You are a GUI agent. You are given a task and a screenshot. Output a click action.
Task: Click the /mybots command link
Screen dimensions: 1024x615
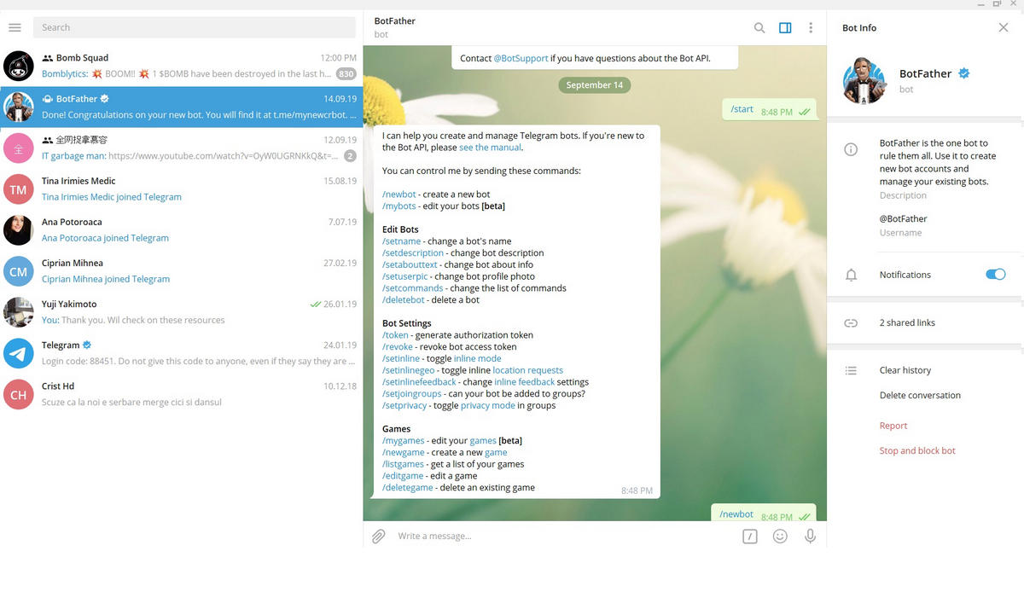(399, 206)
